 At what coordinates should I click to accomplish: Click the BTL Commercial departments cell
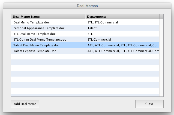[x=122, y=40]
